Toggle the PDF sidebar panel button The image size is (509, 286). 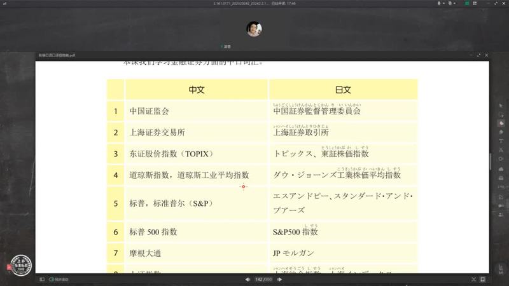(x=42, y=279)
